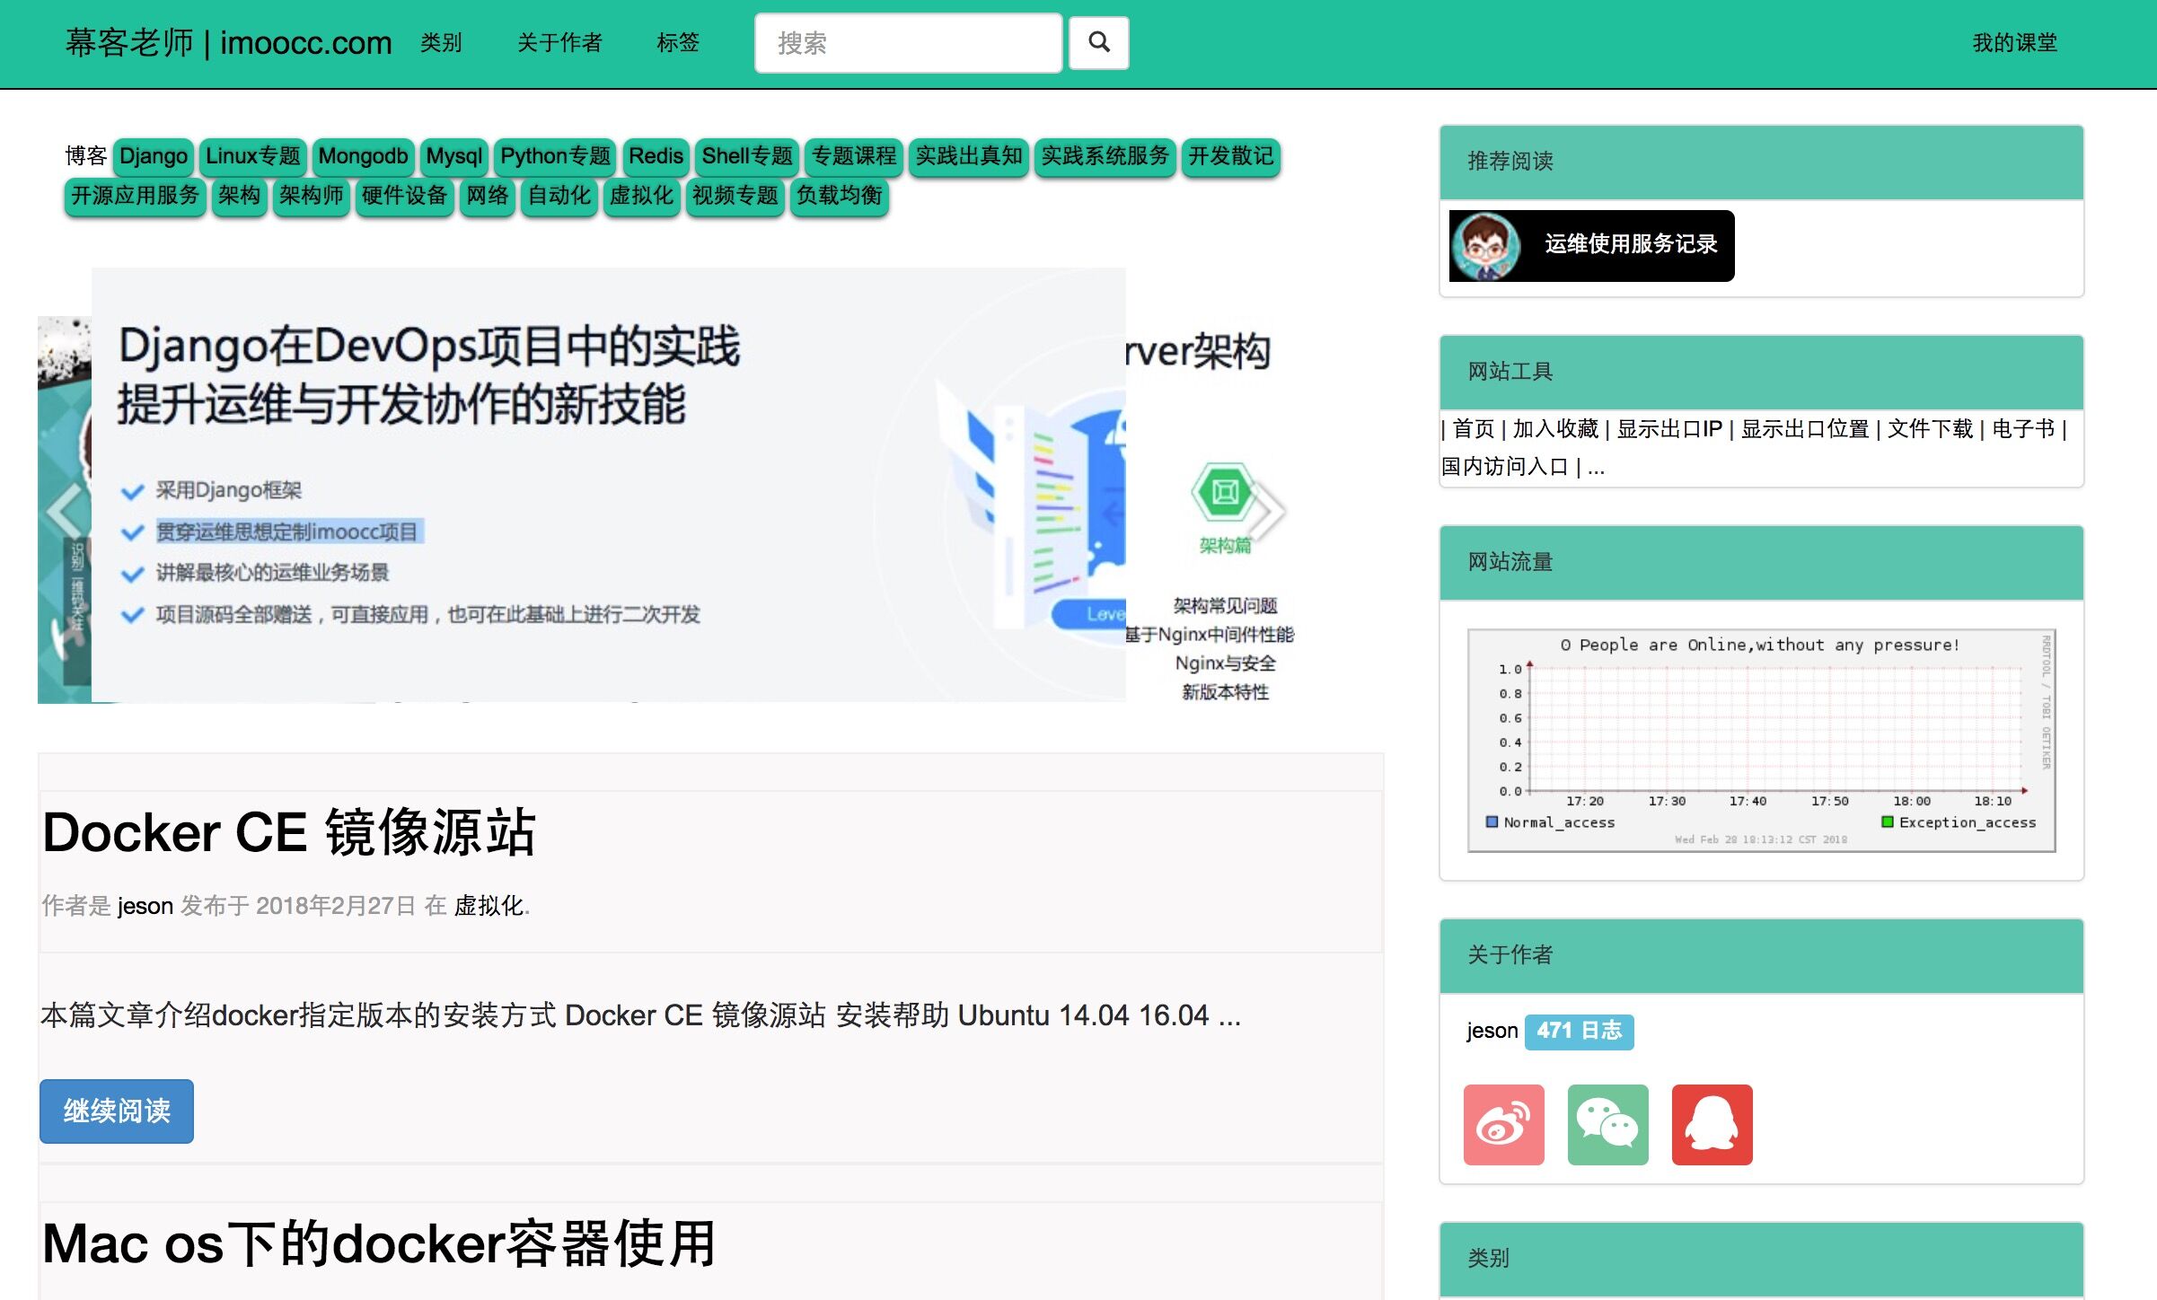
Task: Click the 继续阅读 button
Action: click(x=116, y=1111)
